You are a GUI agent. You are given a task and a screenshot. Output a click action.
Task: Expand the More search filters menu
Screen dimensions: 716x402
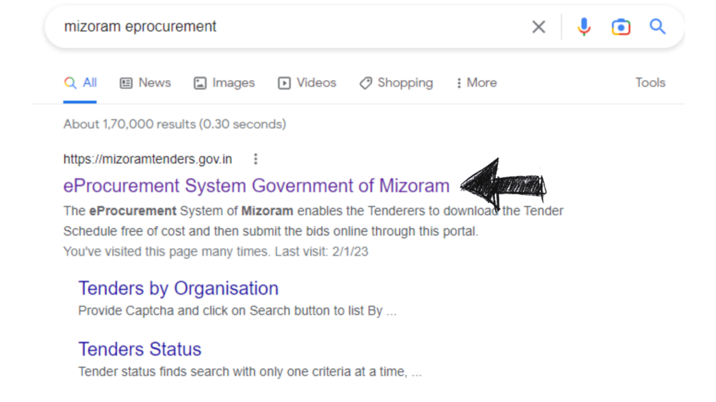coord(476,83)
